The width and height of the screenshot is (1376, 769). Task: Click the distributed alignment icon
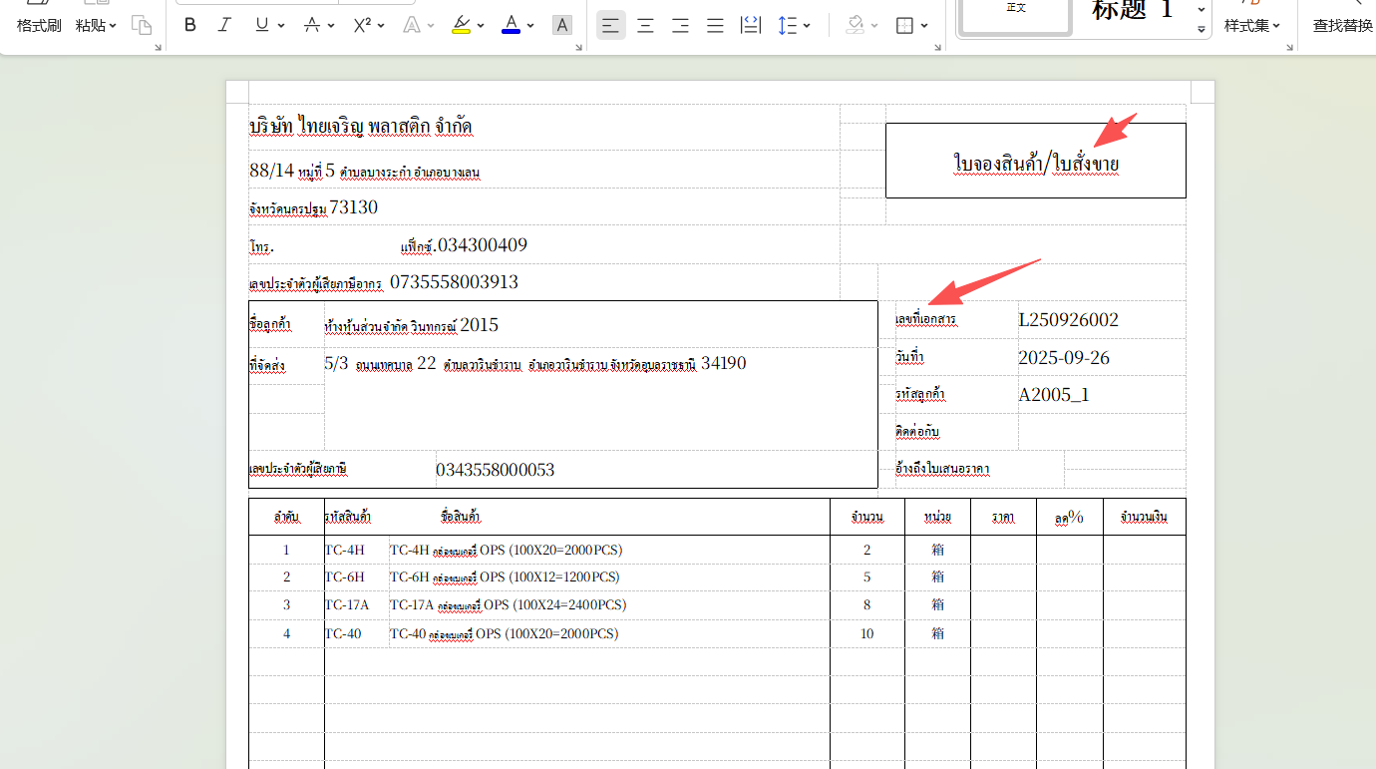(x=750, y=25)
